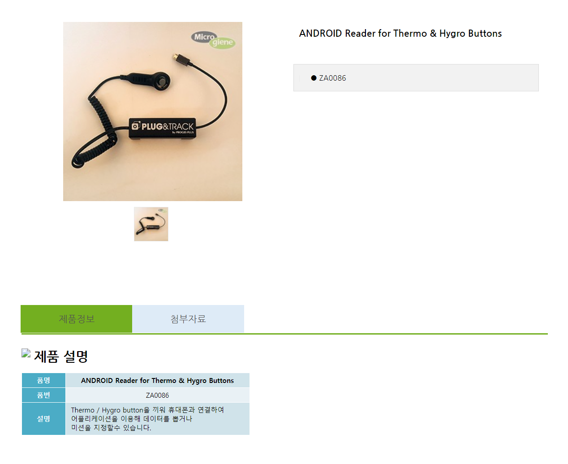568x464 pixels.
Task: Click the broken image icon beside 제품 설명
Action: tap(26, 353)
